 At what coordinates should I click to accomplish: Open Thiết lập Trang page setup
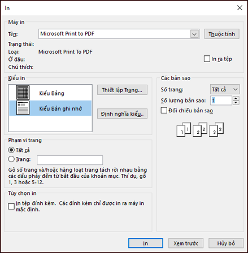122,90
